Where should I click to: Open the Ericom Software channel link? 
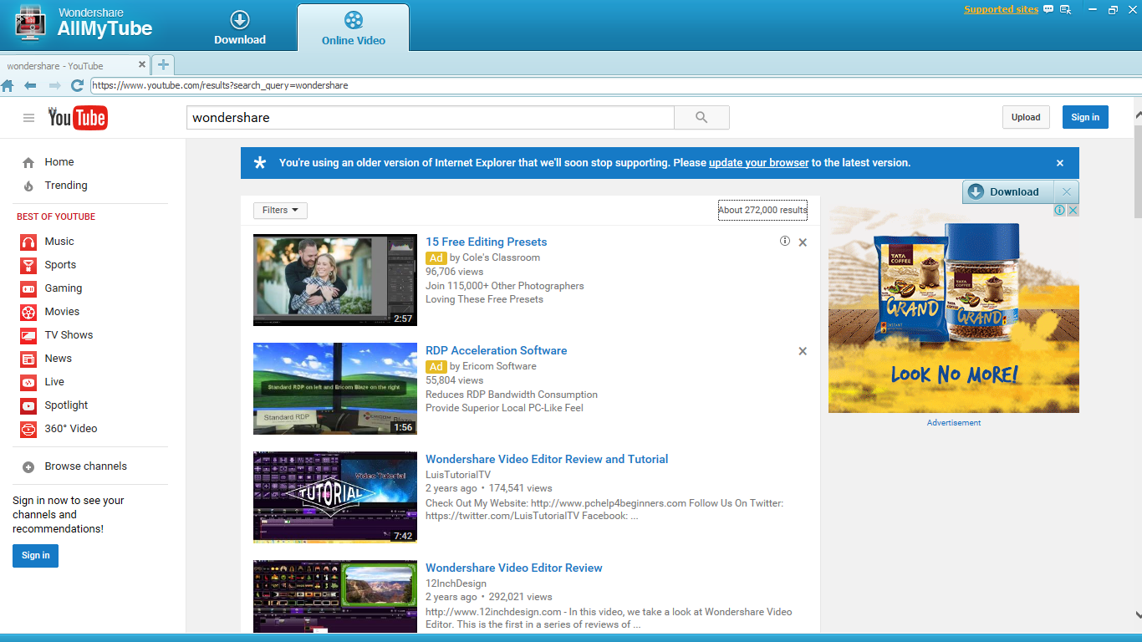tap(499, 366)
